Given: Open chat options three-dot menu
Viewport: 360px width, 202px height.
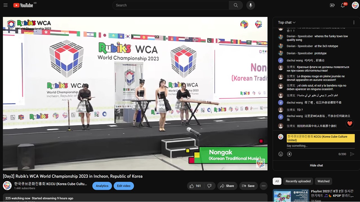Looking at the screenshot, I should coord(354,22).
